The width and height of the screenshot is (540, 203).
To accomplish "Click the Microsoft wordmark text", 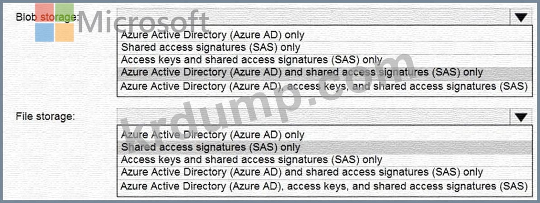I will point(144,22).
